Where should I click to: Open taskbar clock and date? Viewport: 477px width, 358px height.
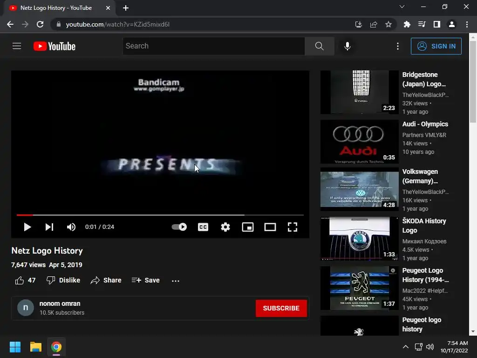[454, 347]
